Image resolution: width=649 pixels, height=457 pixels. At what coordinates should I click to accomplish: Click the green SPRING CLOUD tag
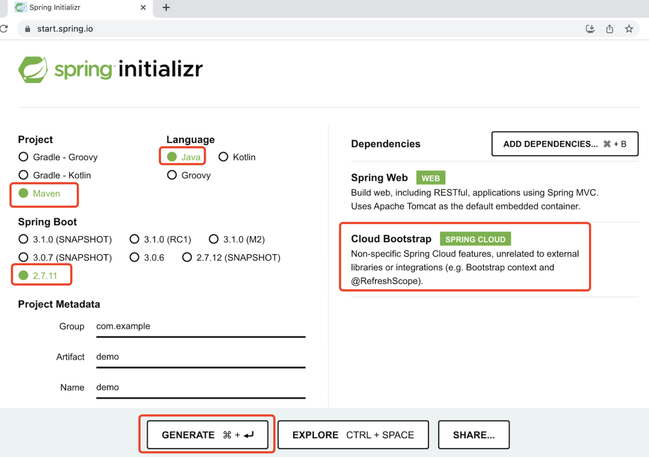pyautogui.click(x=475, y=239)
